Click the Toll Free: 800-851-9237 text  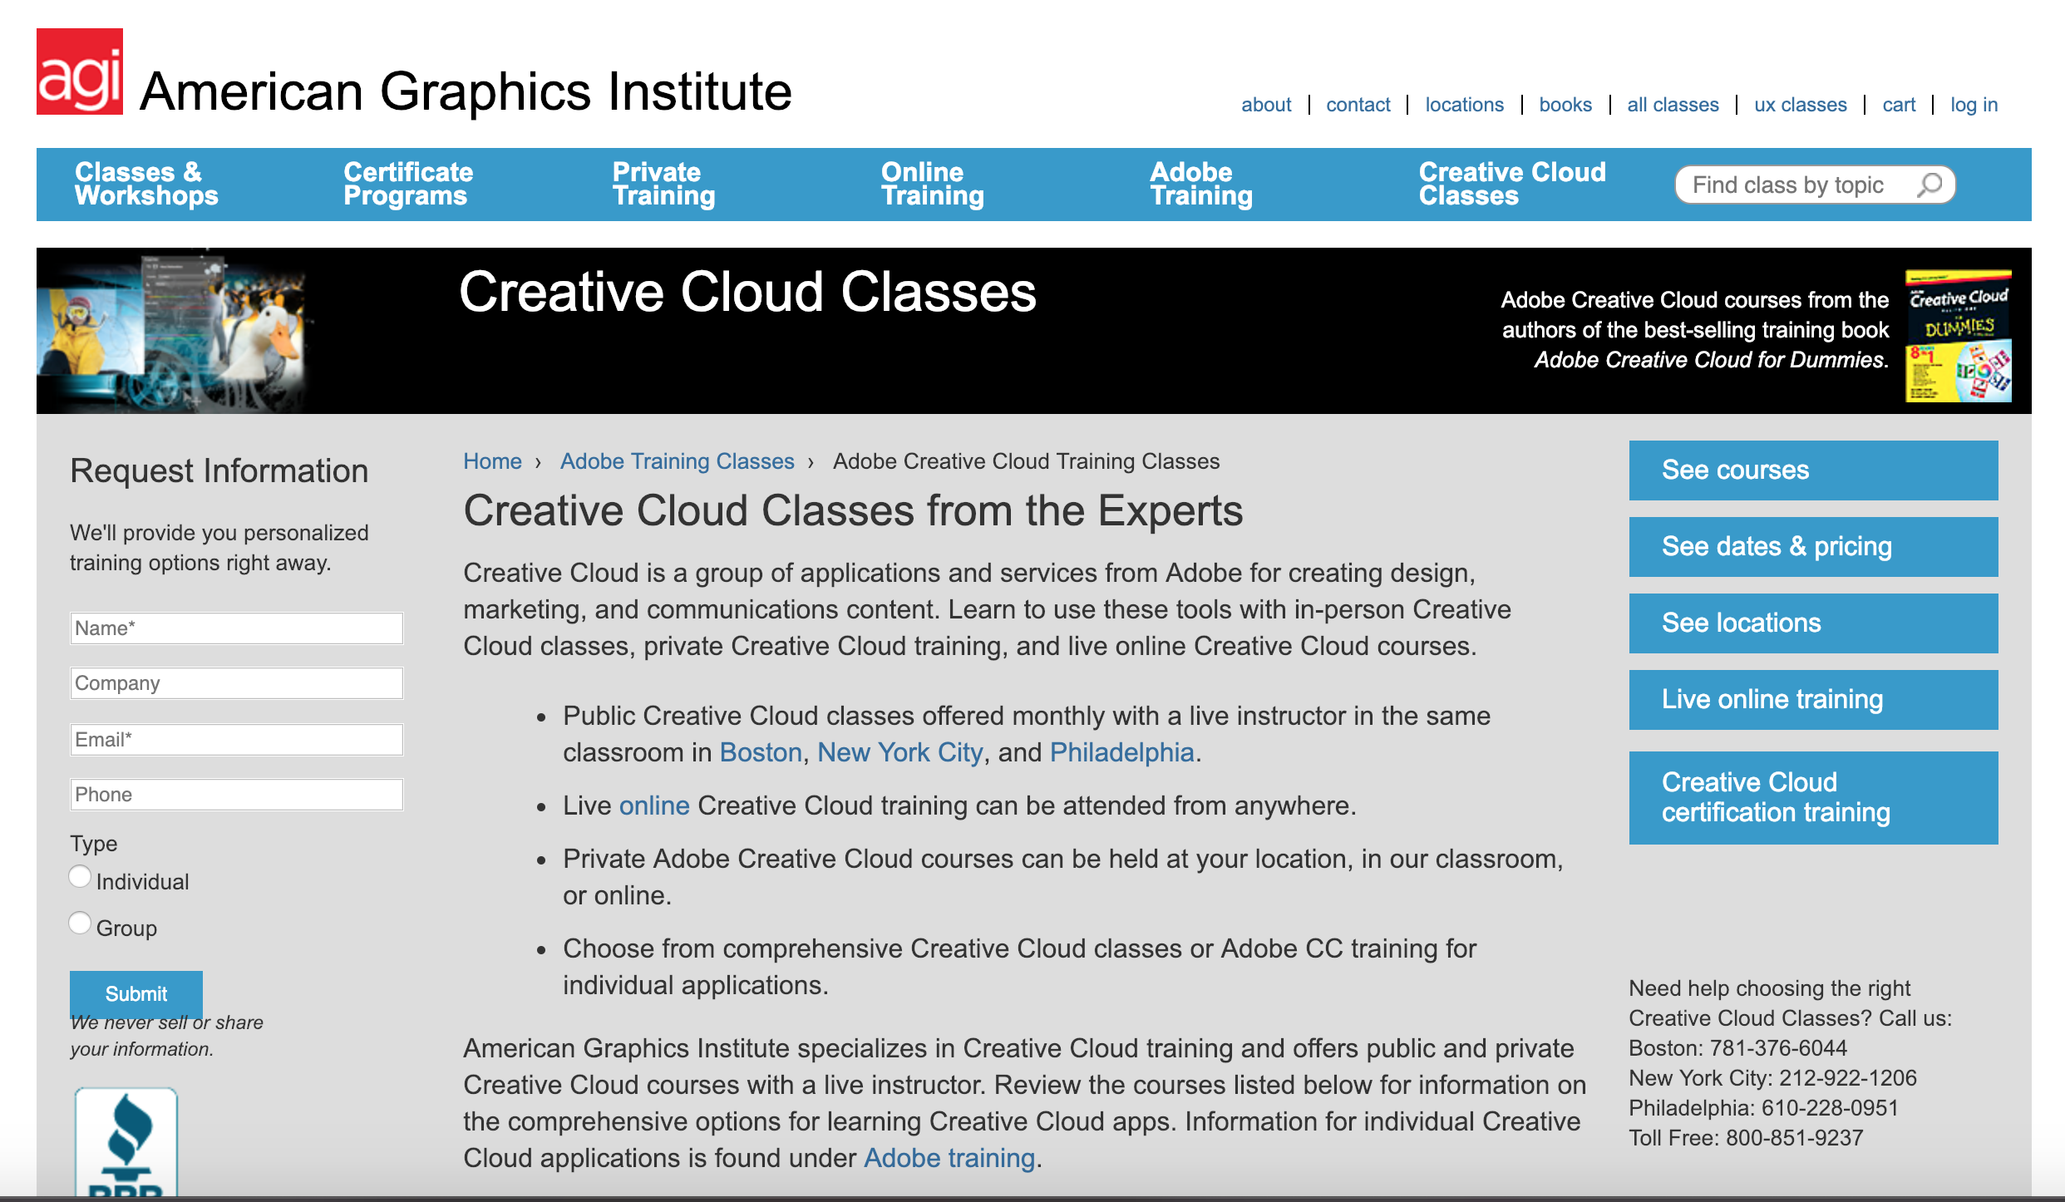pos(1746,1138)
